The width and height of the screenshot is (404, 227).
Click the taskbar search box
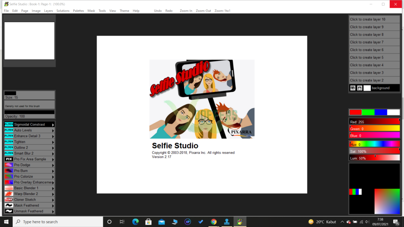(x=58, y=221)
